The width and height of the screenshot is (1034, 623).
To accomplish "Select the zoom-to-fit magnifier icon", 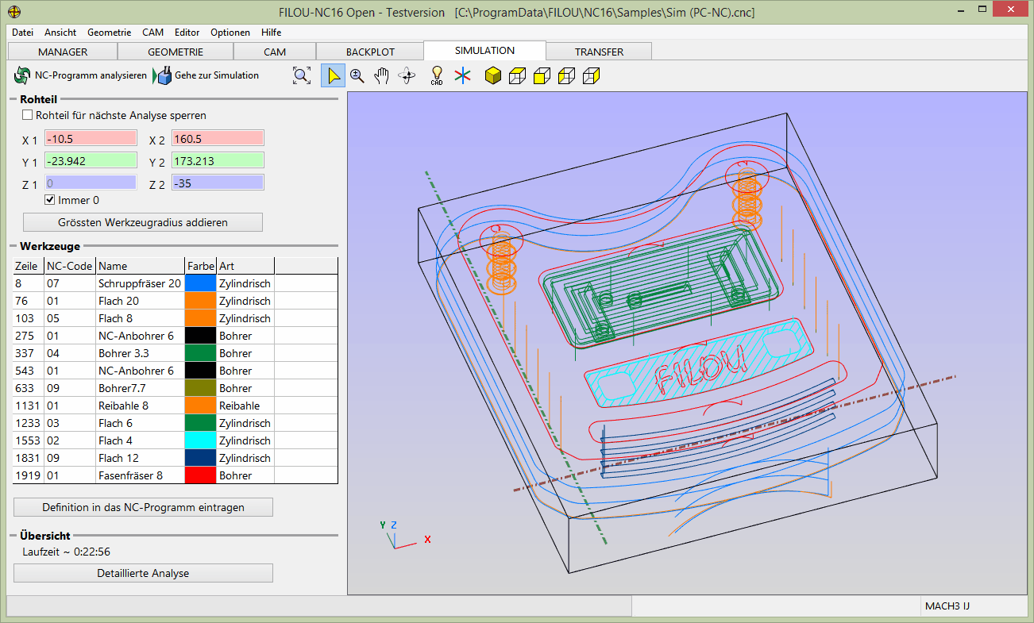I will coord(301,75).
